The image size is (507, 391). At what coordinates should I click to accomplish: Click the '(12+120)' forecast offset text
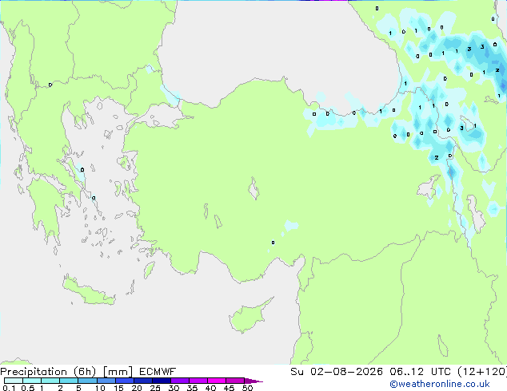[x=482, y=372]
